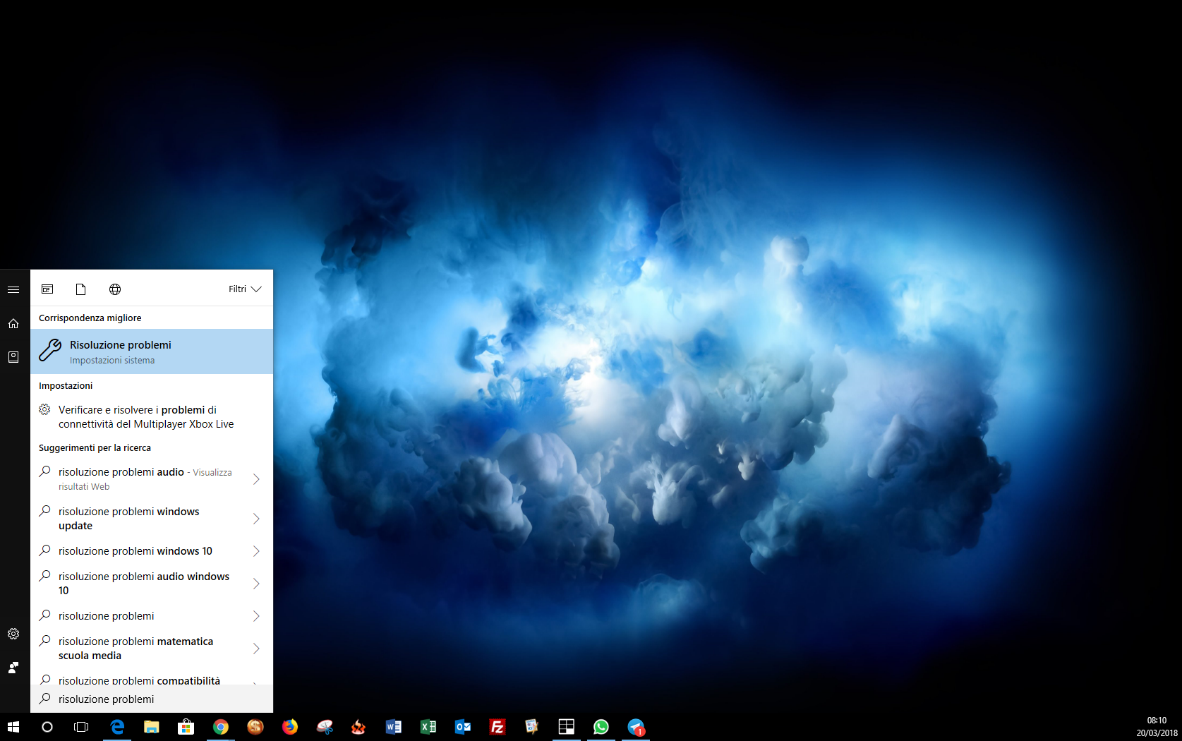Filter results by Apps icon

(x=47, y=289)
